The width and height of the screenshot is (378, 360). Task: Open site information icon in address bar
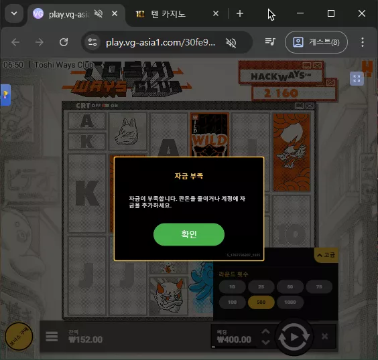92,42
